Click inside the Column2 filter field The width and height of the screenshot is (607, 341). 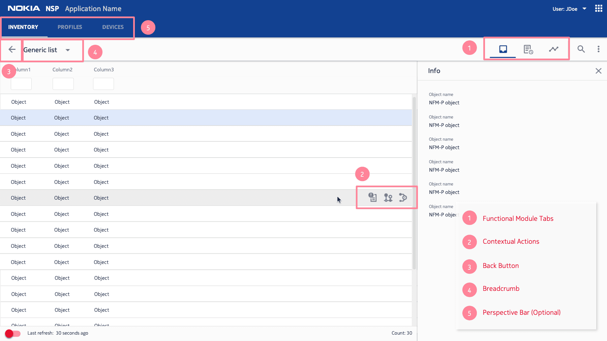[63, 84]
